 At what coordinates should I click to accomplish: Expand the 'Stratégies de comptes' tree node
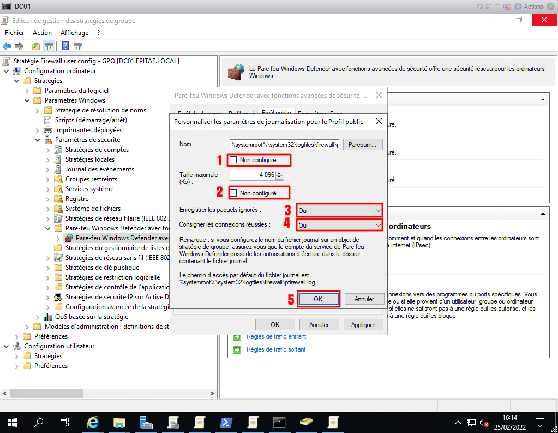pyautogui.click(x=48, y=150)
